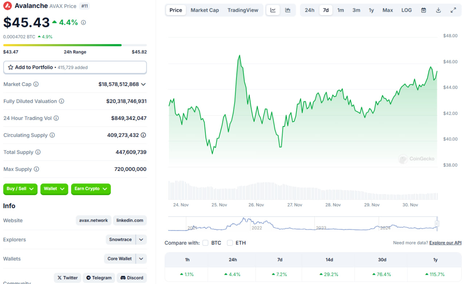Image resolution: width=466 pixels, height=284 pixels.
Task: Expand the Market Cap details chevron
Action: [143, 84]
